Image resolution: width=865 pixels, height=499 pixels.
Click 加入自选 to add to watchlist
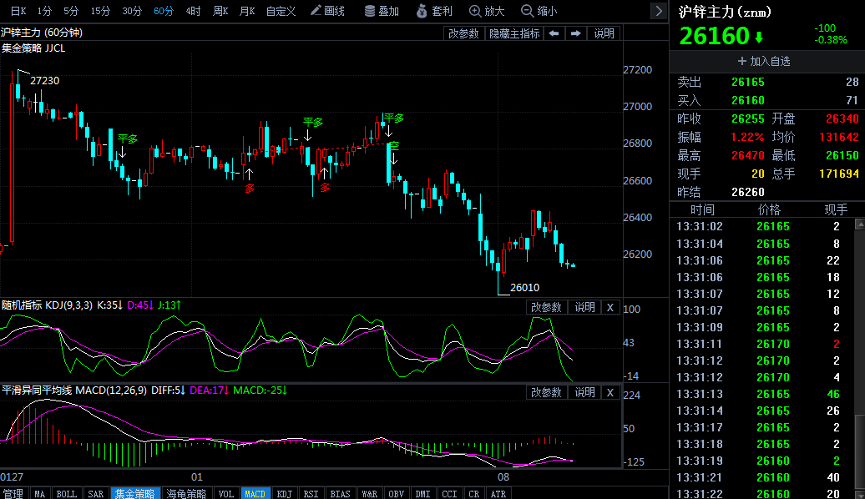(764, 61)
